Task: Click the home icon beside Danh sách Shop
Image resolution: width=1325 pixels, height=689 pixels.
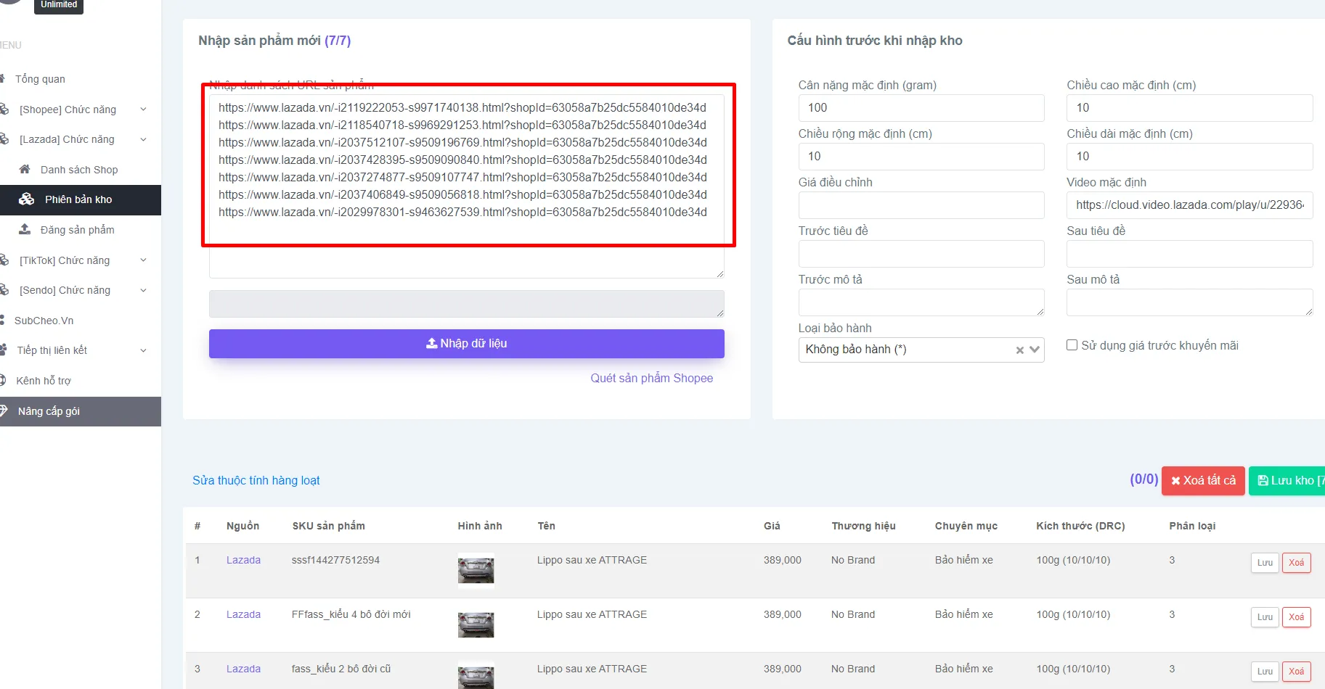Action: coord(25,169)
